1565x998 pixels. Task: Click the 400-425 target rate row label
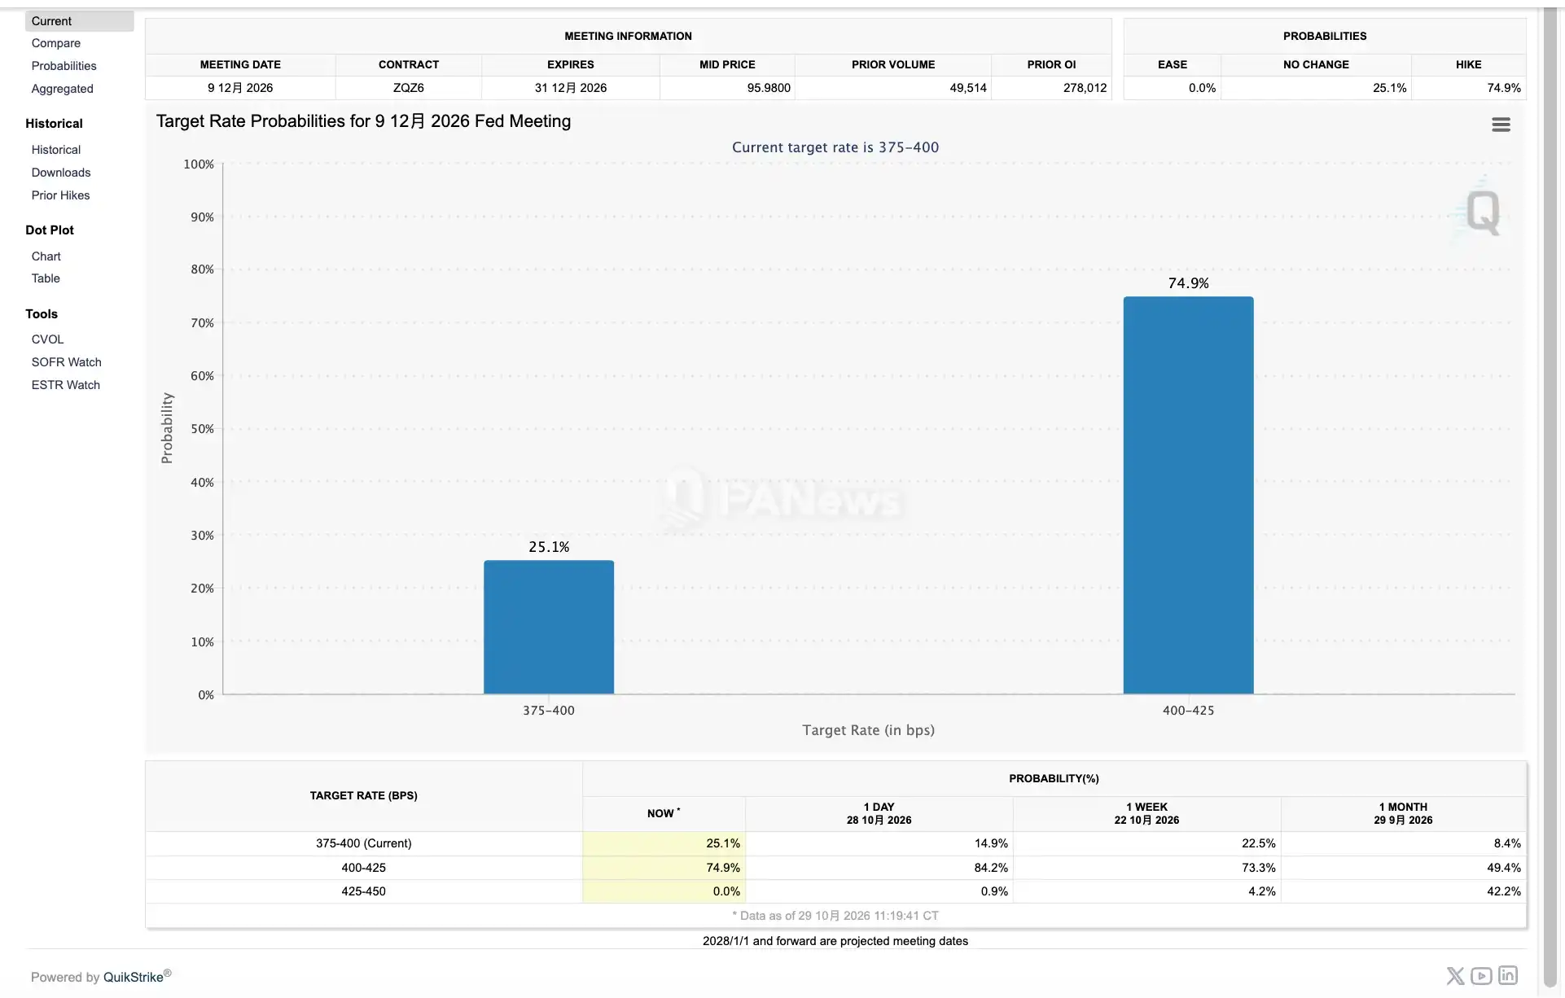[x=364, y=868]
